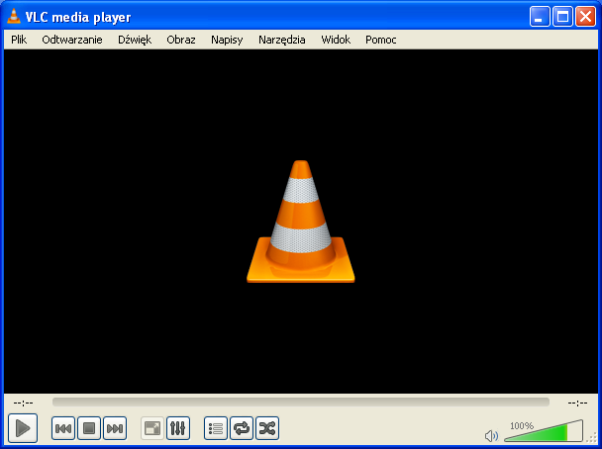Screen dimensions: 602x449
Task: Toggle fullscreen video mode
Action: pos(152,428)
